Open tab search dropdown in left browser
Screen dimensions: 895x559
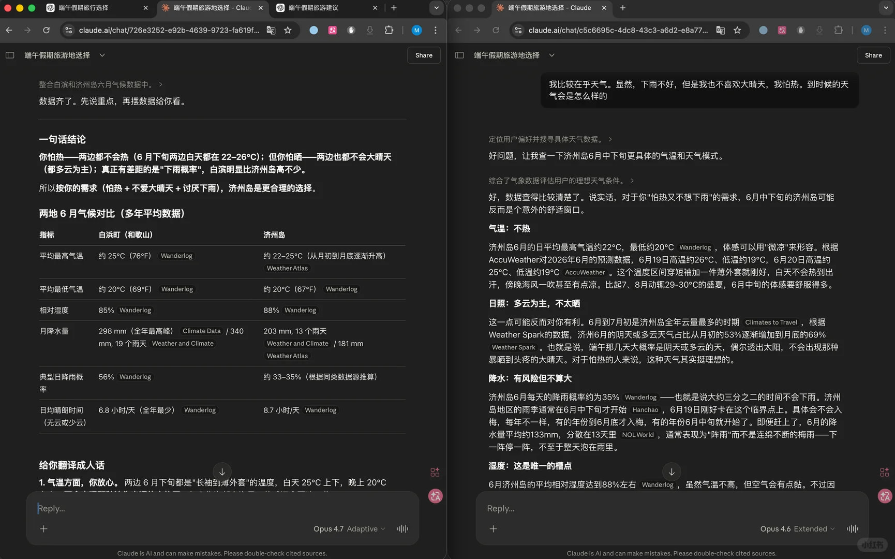[x=436, y=8]
